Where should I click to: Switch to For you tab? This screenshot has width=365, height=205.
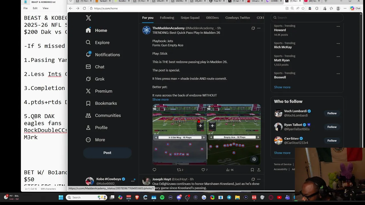[x=148, y=18]
